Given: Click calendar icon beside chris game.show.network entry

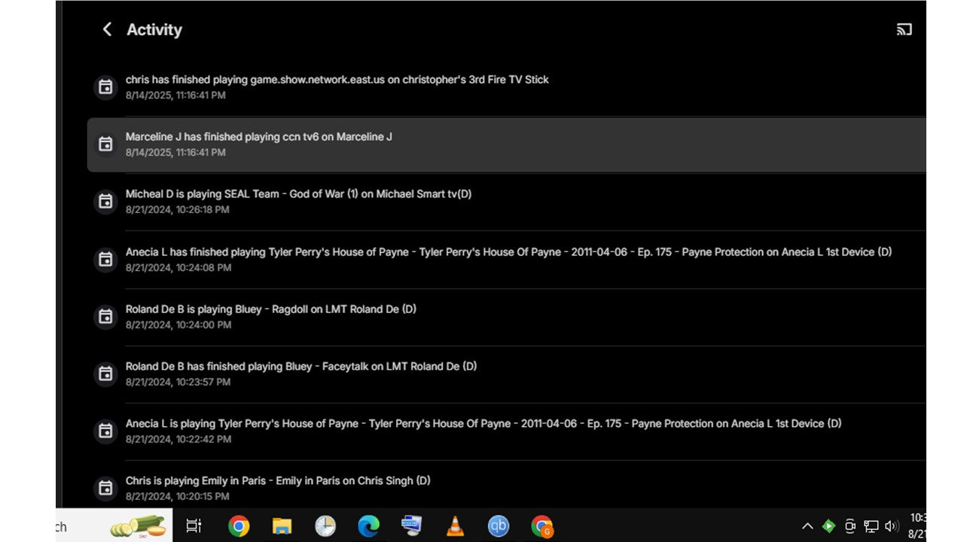Looking at the screenshot, I should pyautogui.click(x=105, y=87).
